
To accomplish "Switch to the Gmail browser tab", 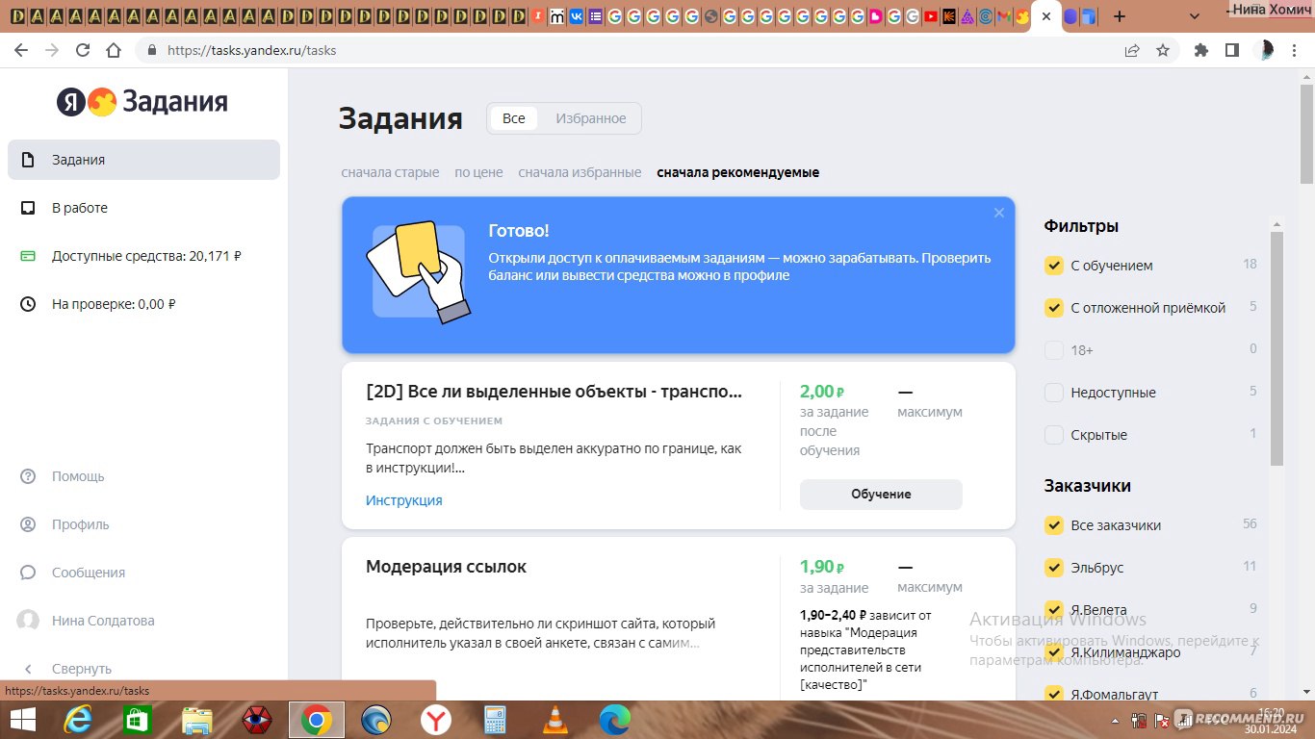I will pyautogui.click(x=1004, y=16).
